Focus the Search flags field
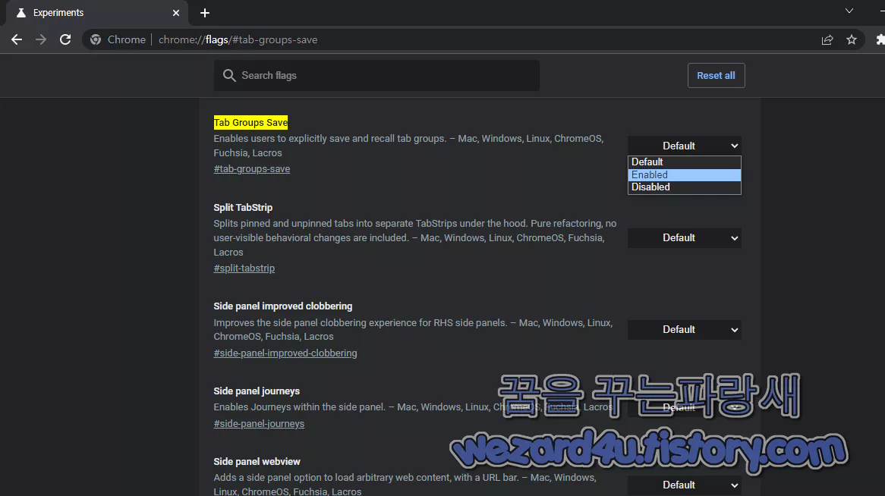 tap(376, 76)
